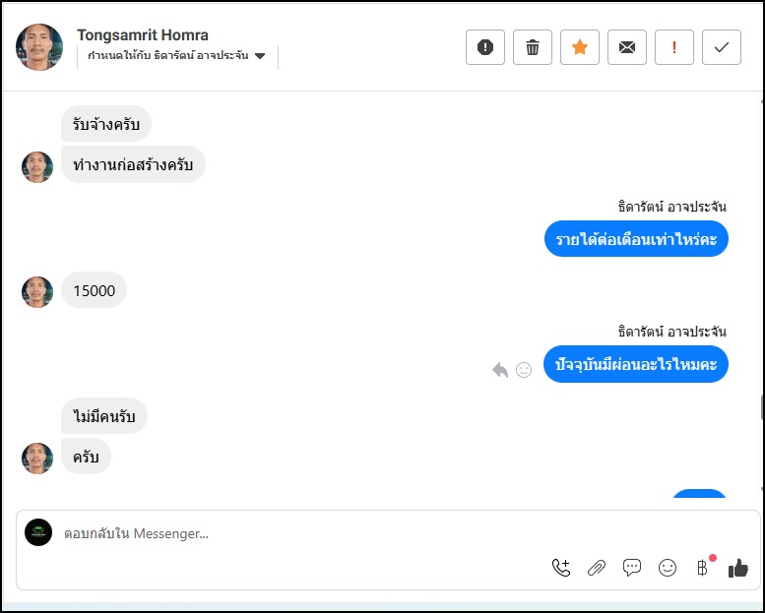
Task: Mark conversation done with checkmark button
Action: 722,47
